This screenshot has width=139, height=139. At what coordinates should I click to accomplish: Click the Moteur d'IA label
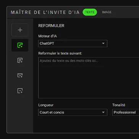click(x=47, y=36)
